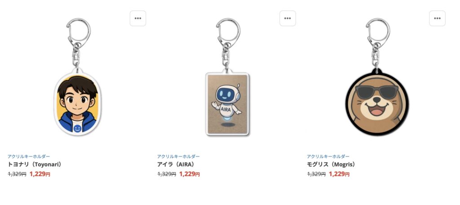This screenshot has width=460, height=205.
Task: Click the sunglasses mole Mogris charm image
Action: click(x=377, y=102)
